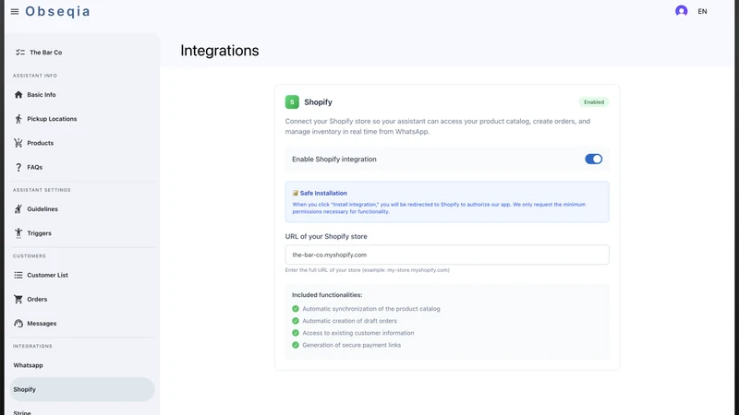Click the Products cart icon

pos(18,143)
